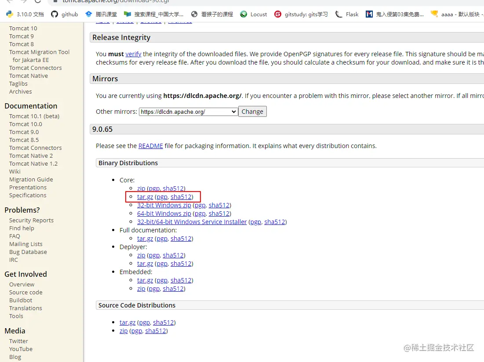Open the aaaa 默认版块 bookmark icon
Screen dimensions: 484x362
(434, 14)
